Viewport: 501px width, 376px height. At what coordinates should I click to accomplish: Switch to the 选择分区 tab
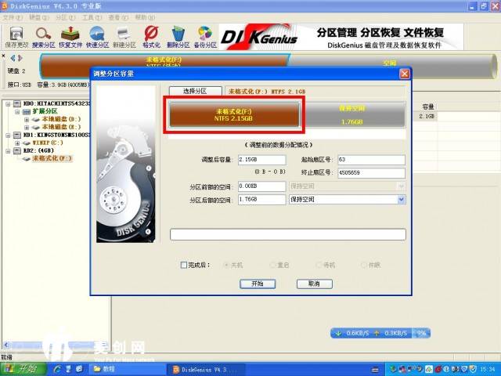pos(193,92)
